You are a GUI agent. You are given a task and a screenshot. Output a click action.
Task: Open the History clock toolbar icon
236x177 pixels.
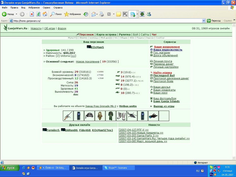pyautogui.click(x=86, y=14)
